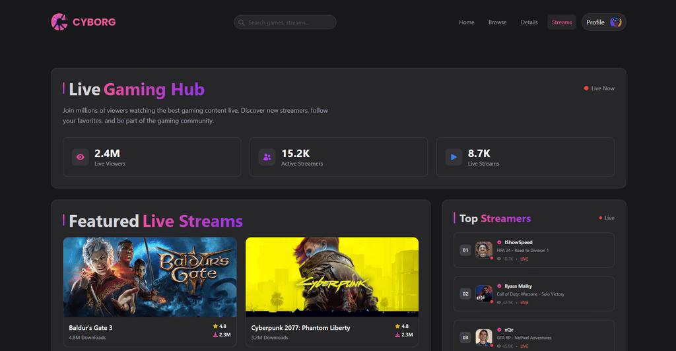Click the Baldur's Gate 3 title

click(x=90, y=328)
